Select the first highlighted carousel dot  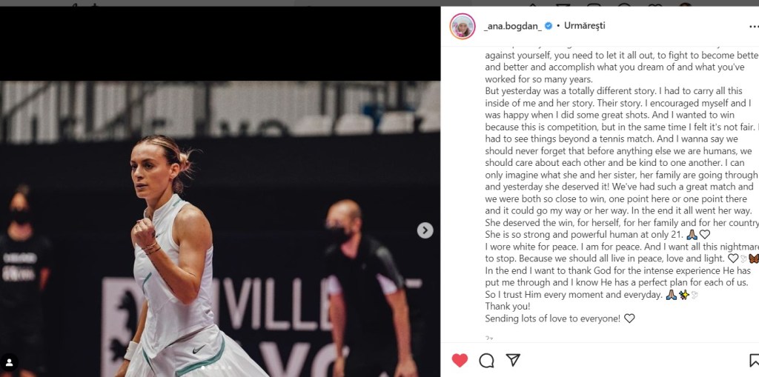pos(203,367)
